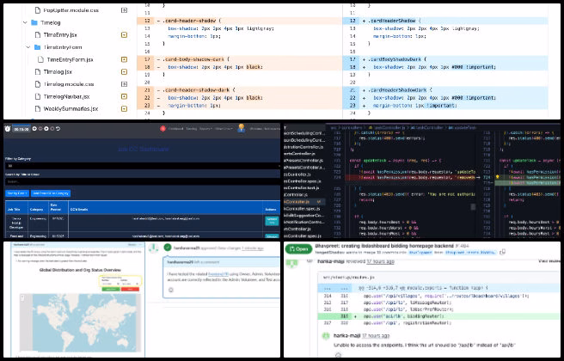Click the status icon for Timelog.module.css
Viewport: 564px width, 361px height.
click(124, 84)
